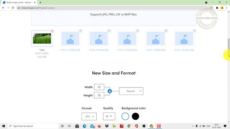Open File Explorer from the taskbar

(114, 126)
